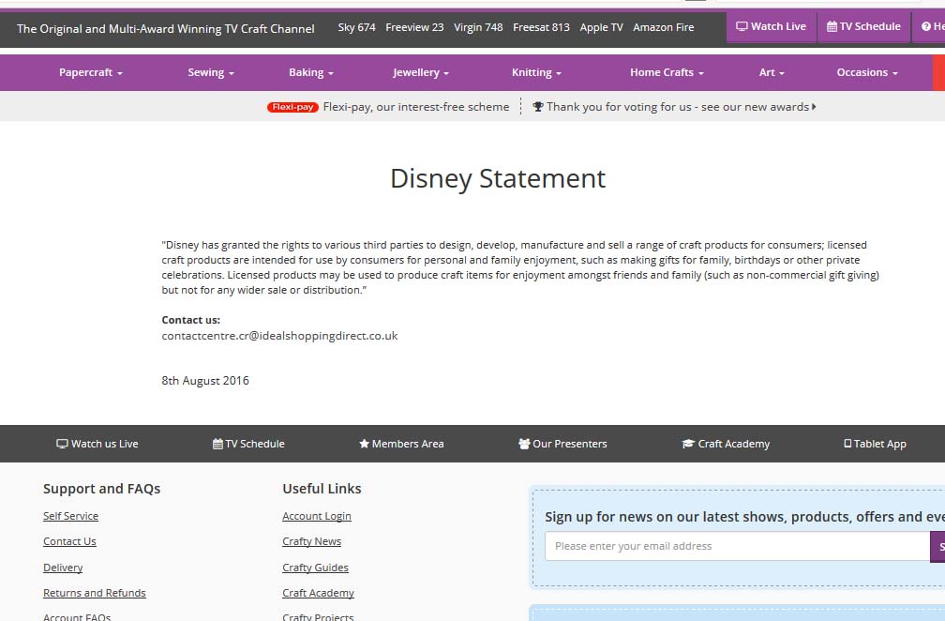Viewport: 945px width, 621px height.
Task: Click the tablet icon beside Tablet App
Action: [x=847, y=444]
